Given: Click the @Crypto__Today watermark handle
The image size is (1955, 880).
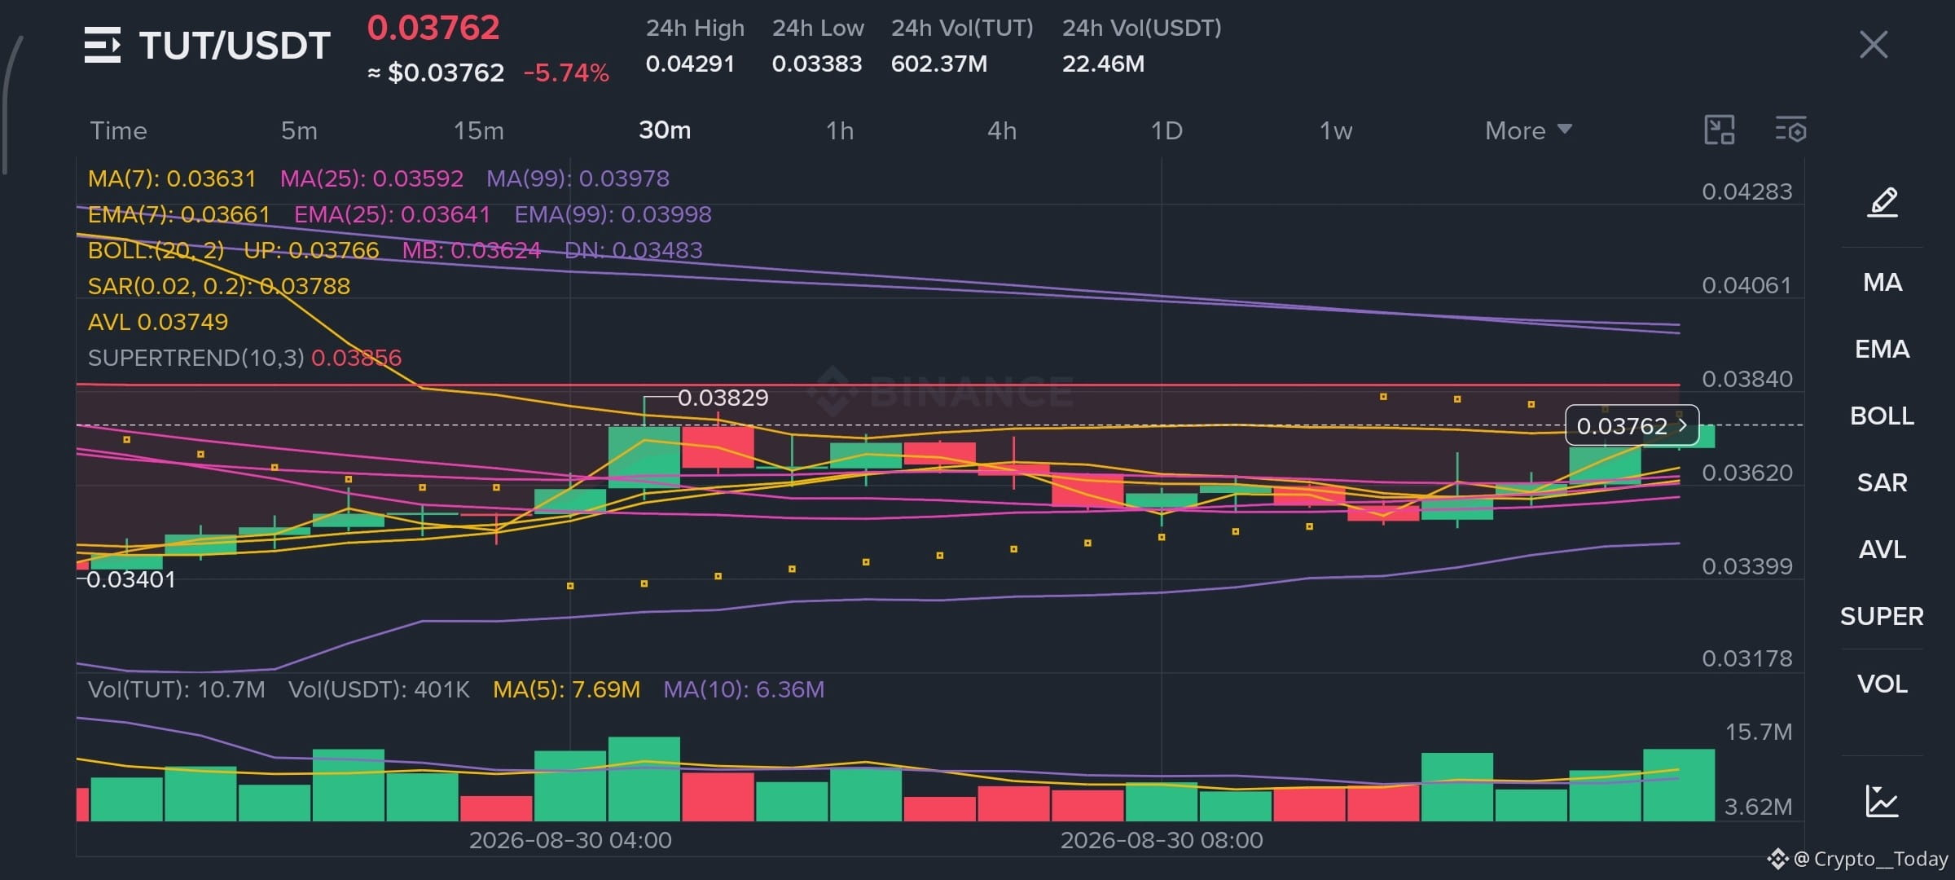Looking at the screenshot, I should pos(1870,859).
